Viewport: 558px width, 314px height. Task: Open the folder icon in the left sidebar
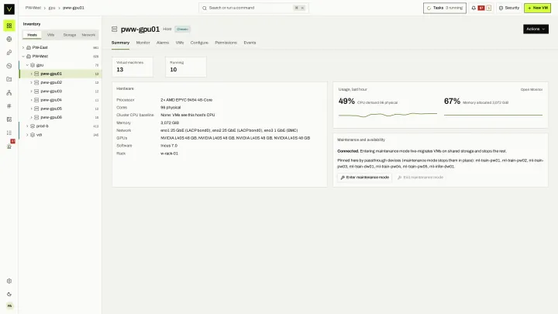[9, 79]
